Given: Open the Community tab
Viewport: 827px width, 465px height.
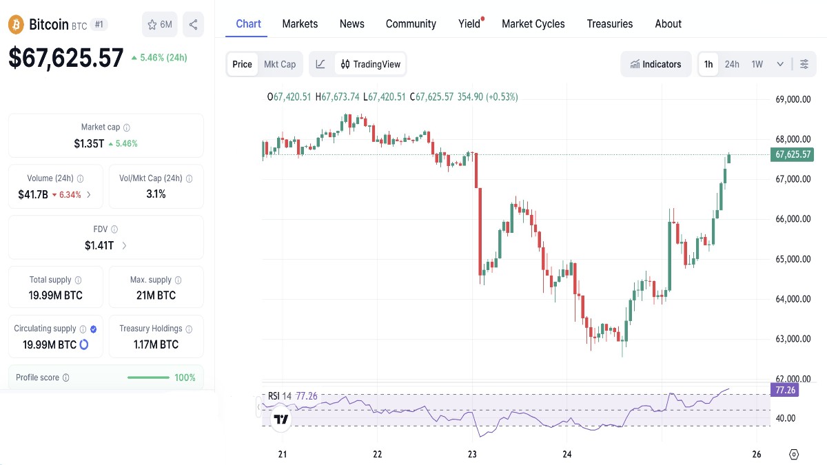Looking at the screenshot, I should (411, 24).
